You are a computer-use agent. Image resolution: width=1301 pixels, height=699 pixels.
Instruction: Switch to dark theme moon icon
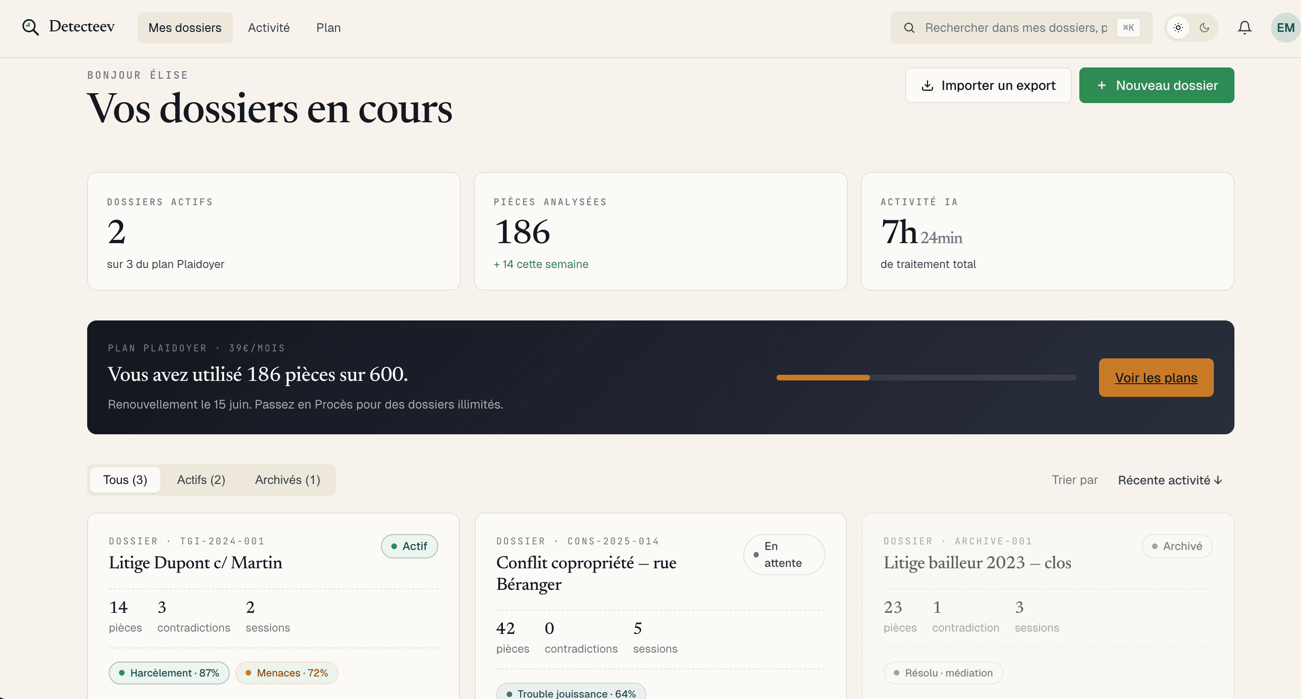click(1204, 28)
